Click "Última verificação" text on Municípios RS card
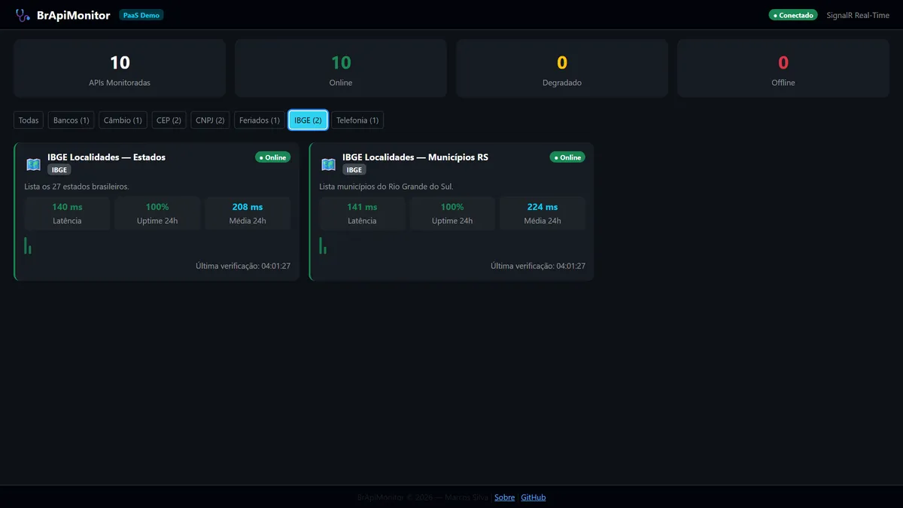The image size is (903, 508). [538, 266]
